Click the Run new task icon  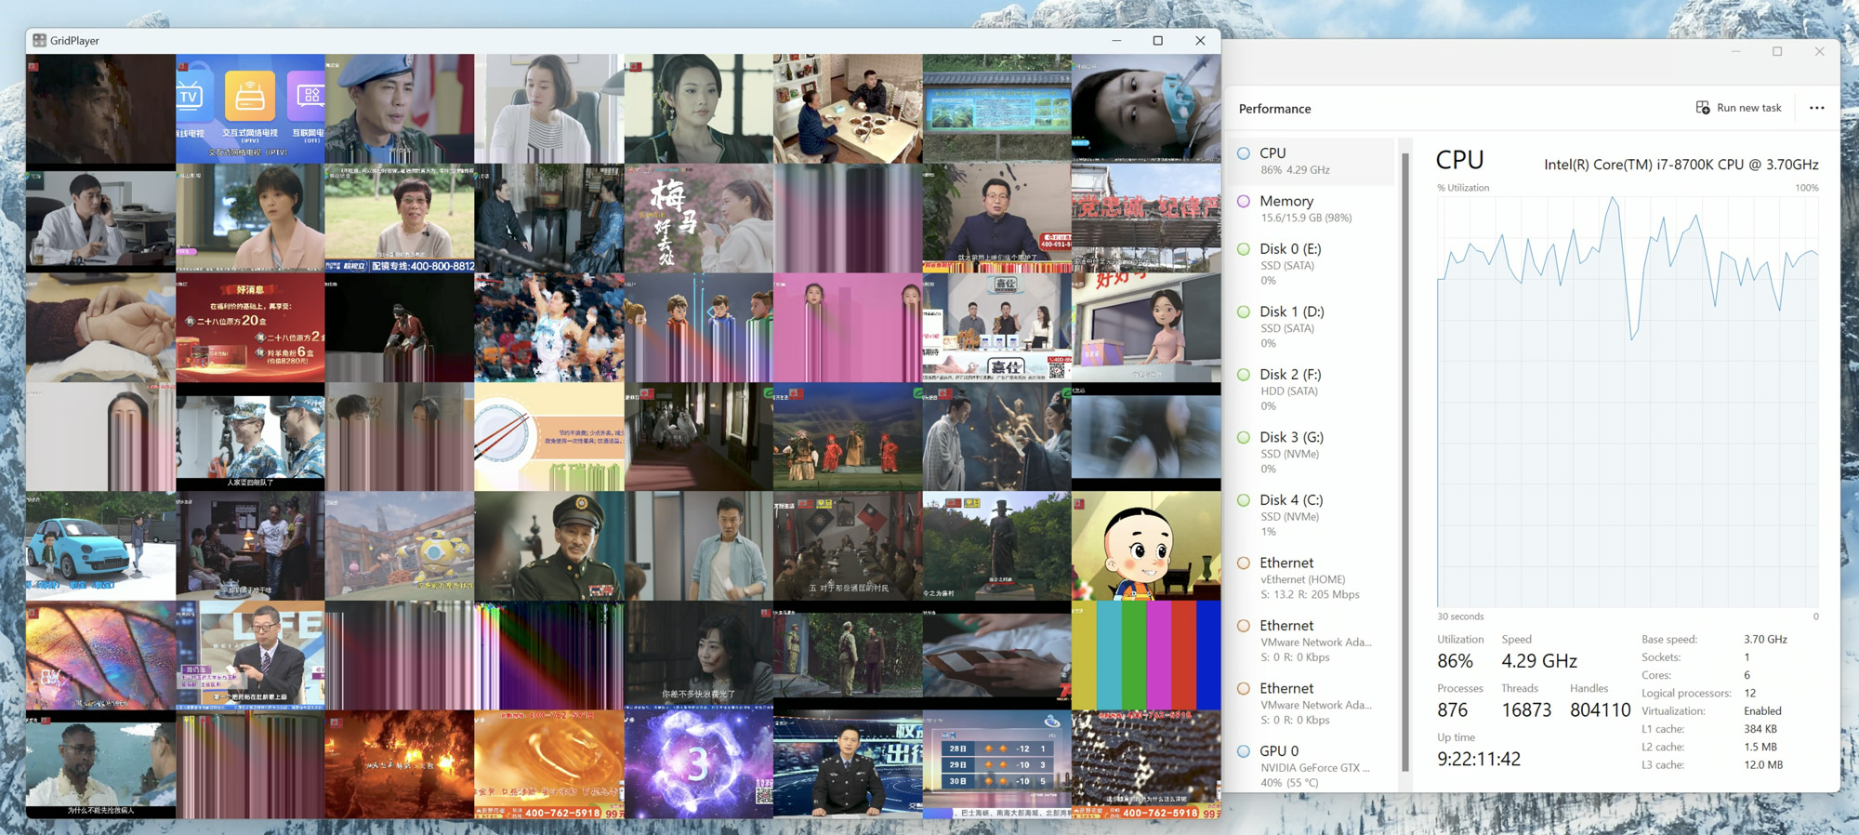tap(1703, 108)
